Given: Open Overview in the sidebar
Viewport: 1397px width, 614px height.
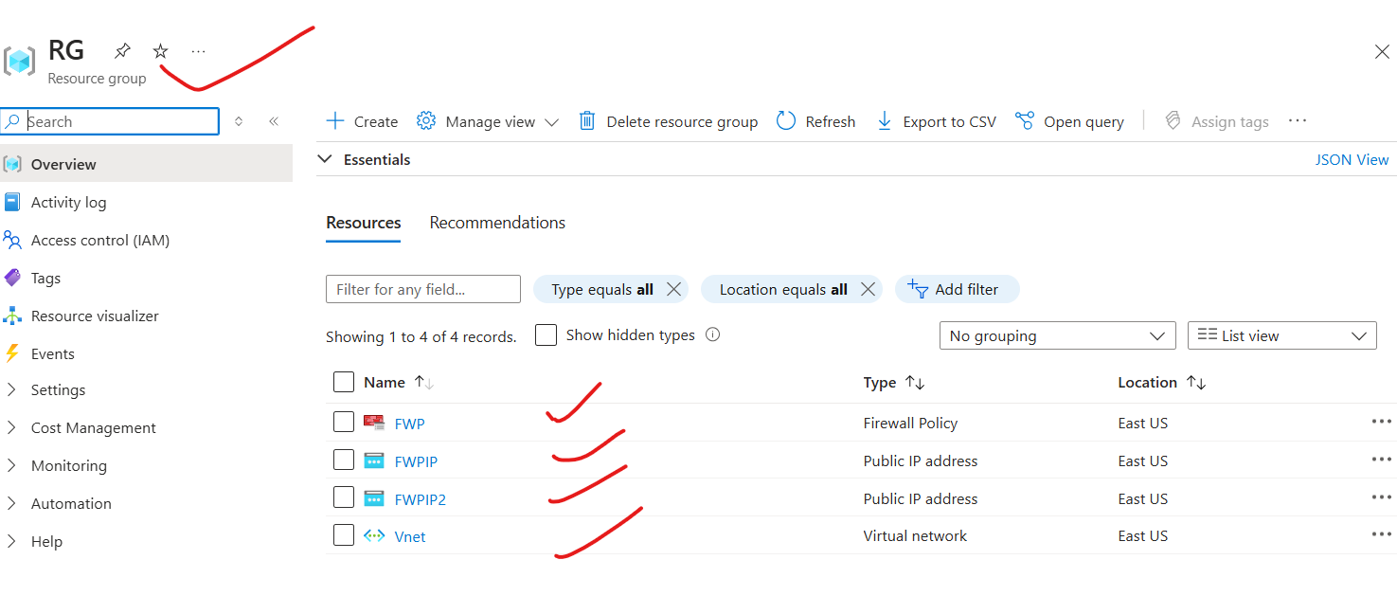Looking at the screenshot, I should click(x=146, y=164).
